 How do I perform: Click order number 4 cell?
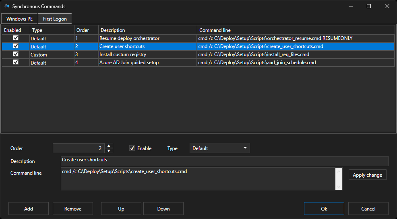(86, 63)
